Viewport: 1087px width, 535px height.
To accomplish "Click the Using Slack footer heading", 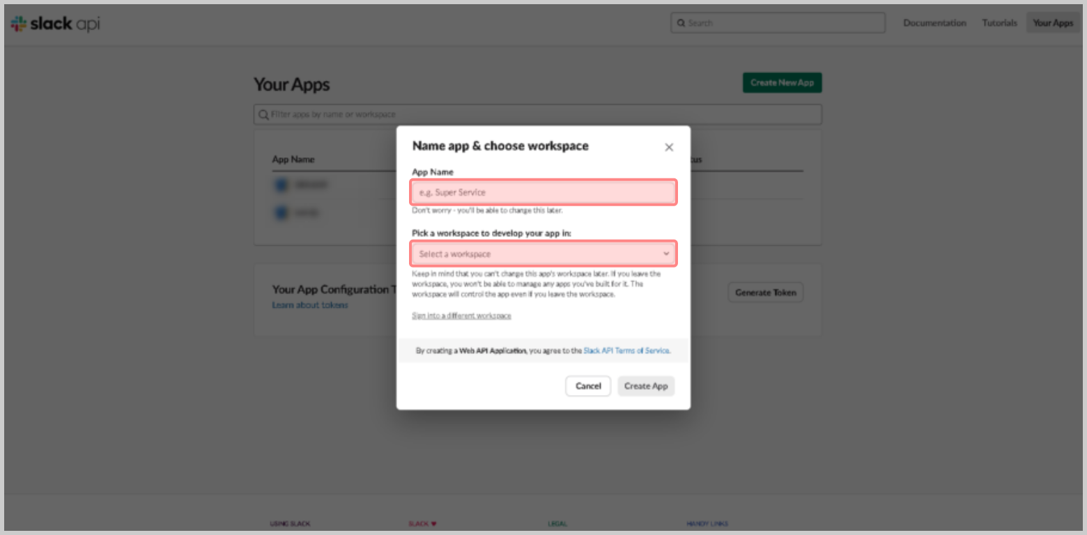I will coord(290,524).
